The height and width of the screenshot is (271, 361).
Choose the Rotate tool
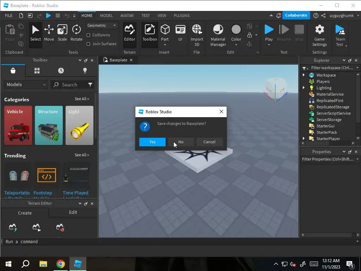click(76, 33)
